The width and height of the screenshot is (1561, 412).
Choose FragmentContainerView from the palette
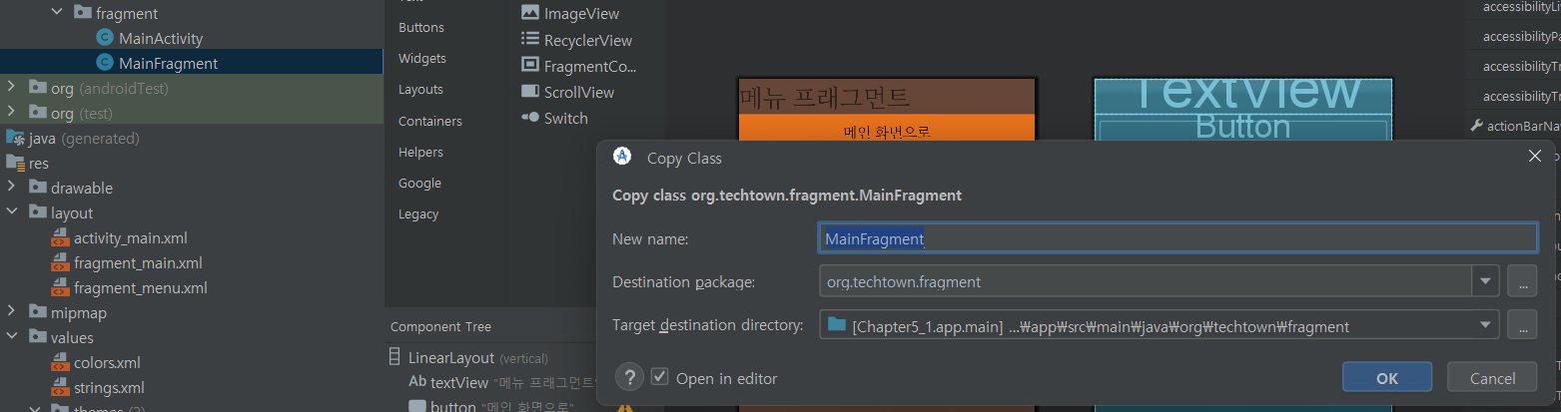tap(590, 66)
